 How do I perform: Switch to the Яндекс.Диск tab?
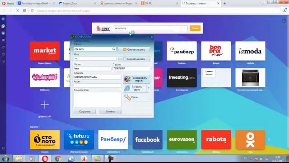point(77,3)
